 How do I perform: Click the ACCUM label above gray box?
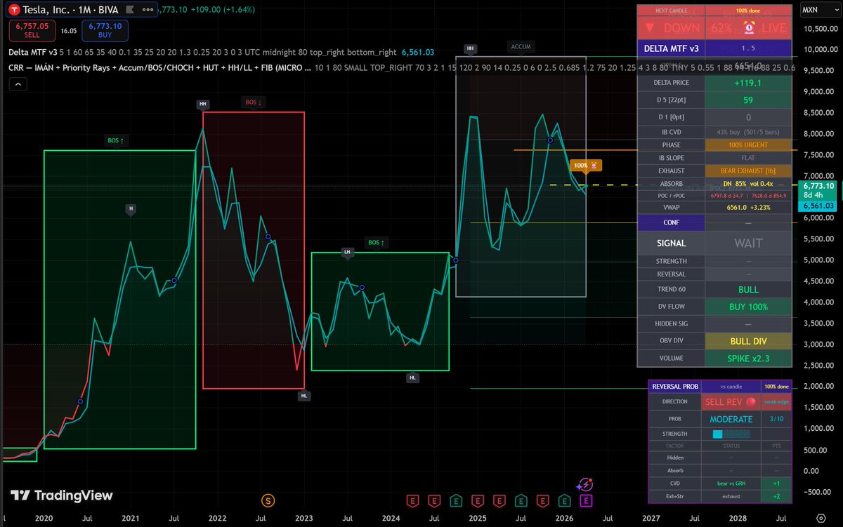coord(521,46)
